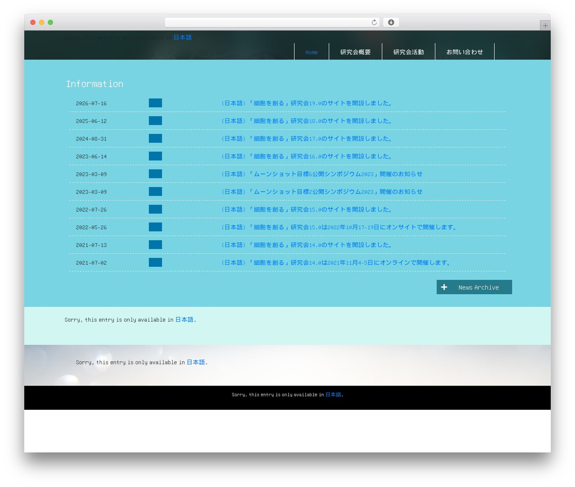Add a new browser tab
Viewport: 575px width, 487px height.
pos(545,26)
